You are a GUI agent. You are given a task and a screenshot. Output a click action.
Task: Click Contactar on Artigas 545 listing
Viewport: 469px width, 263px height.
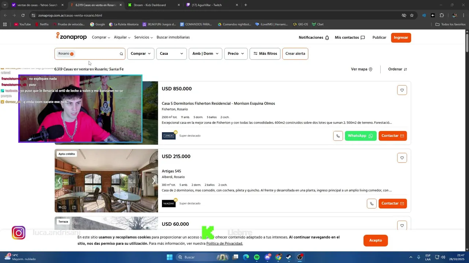coord(392,203)
